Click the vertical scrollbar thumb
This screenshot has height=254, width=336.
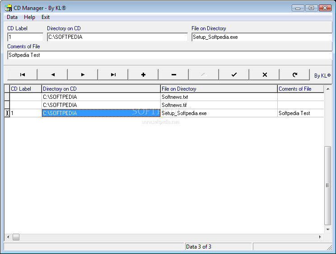[x=327, y=185]
